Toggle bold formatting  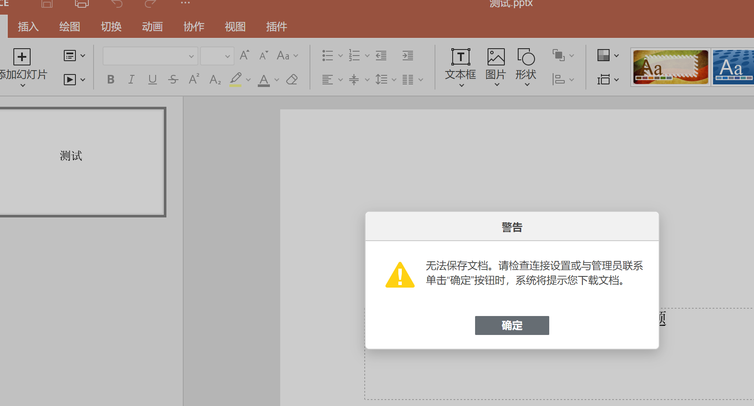coord(111,80)
